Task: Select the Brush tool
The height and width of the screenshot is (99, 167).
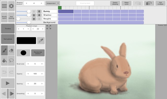Action: click(x=4, y=50)
